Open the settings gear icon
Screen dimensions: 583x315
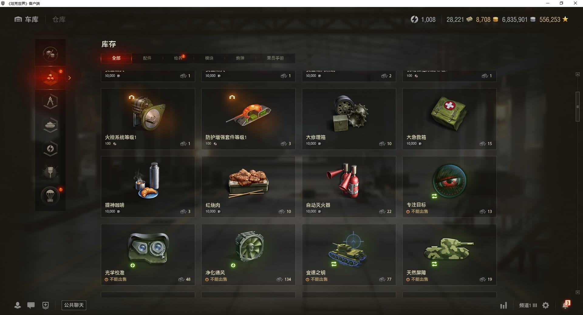point(546,305)
